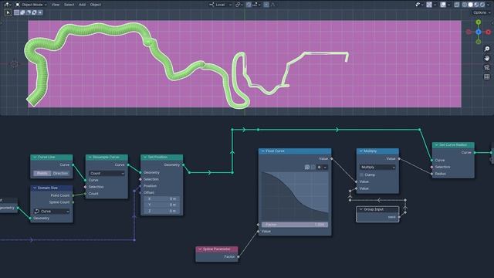Enable the Clamp checkbox
Viewport: 494px width, 278px height.
tap(361, 175)
